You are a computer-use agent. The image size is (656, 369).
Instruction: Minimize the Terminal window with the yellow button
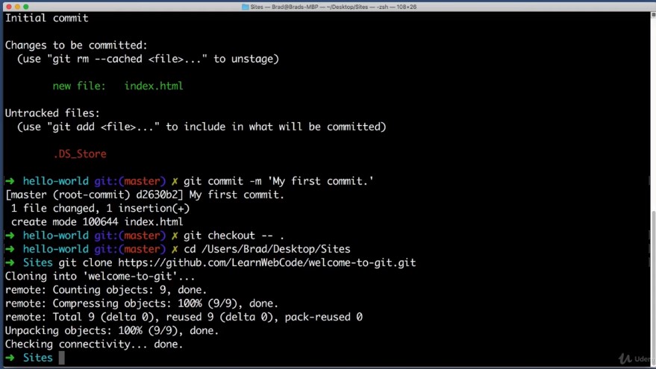pyautogui.click(x=19, y=6)
